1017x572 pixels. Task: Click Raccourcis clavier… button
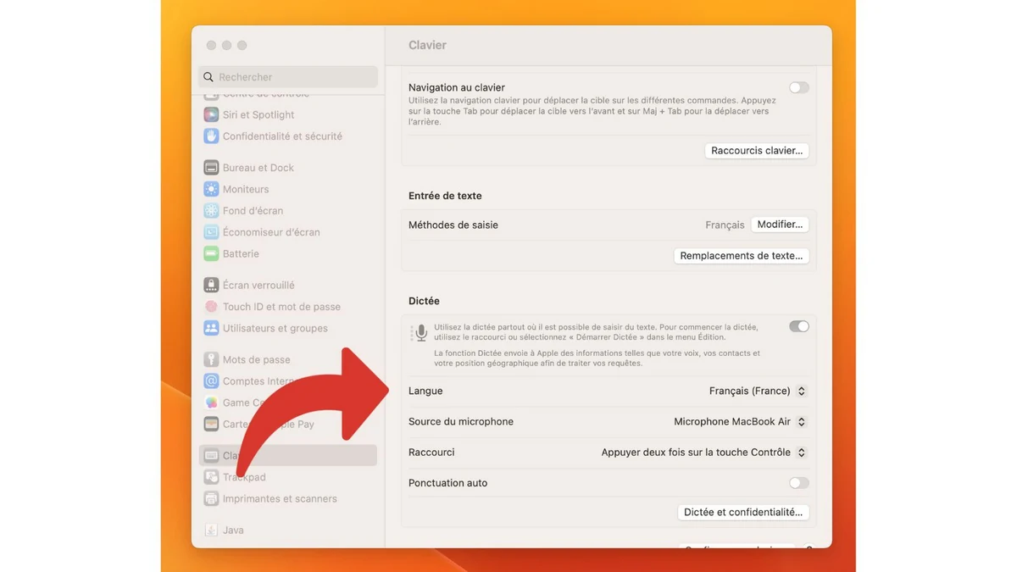757,151
